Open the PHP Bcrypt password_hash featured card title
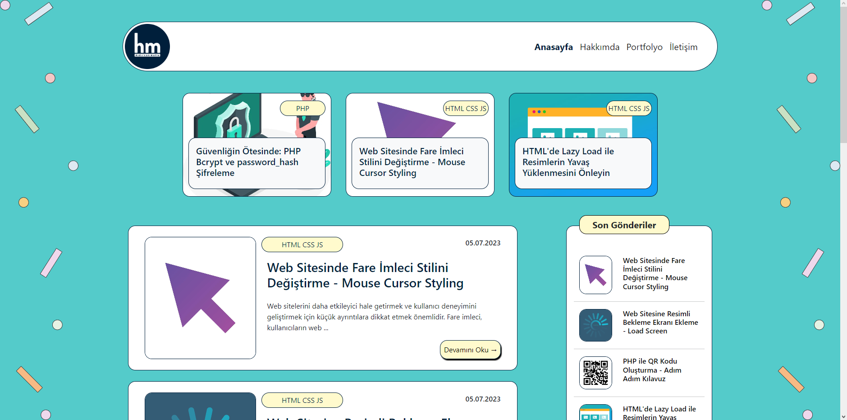The height and width of the screenshot is (420, 847). [248, 162]
